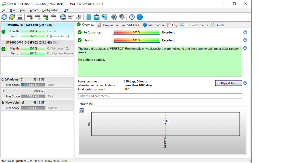
Task: Click the Refresh toolbar icon
Action: [4, 17]
